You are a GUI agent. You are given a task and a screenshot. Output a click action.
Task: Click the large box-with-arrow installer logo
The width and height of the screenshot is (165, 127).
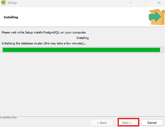coord(157,17)
